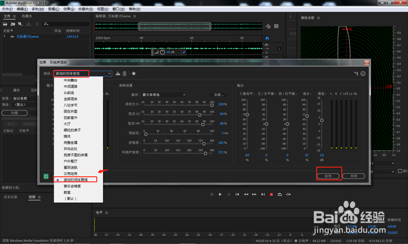The height and width of the screenshot is (244, 408).
Task: Switch to the 收藏夹 tab
Action: [27, 16]
